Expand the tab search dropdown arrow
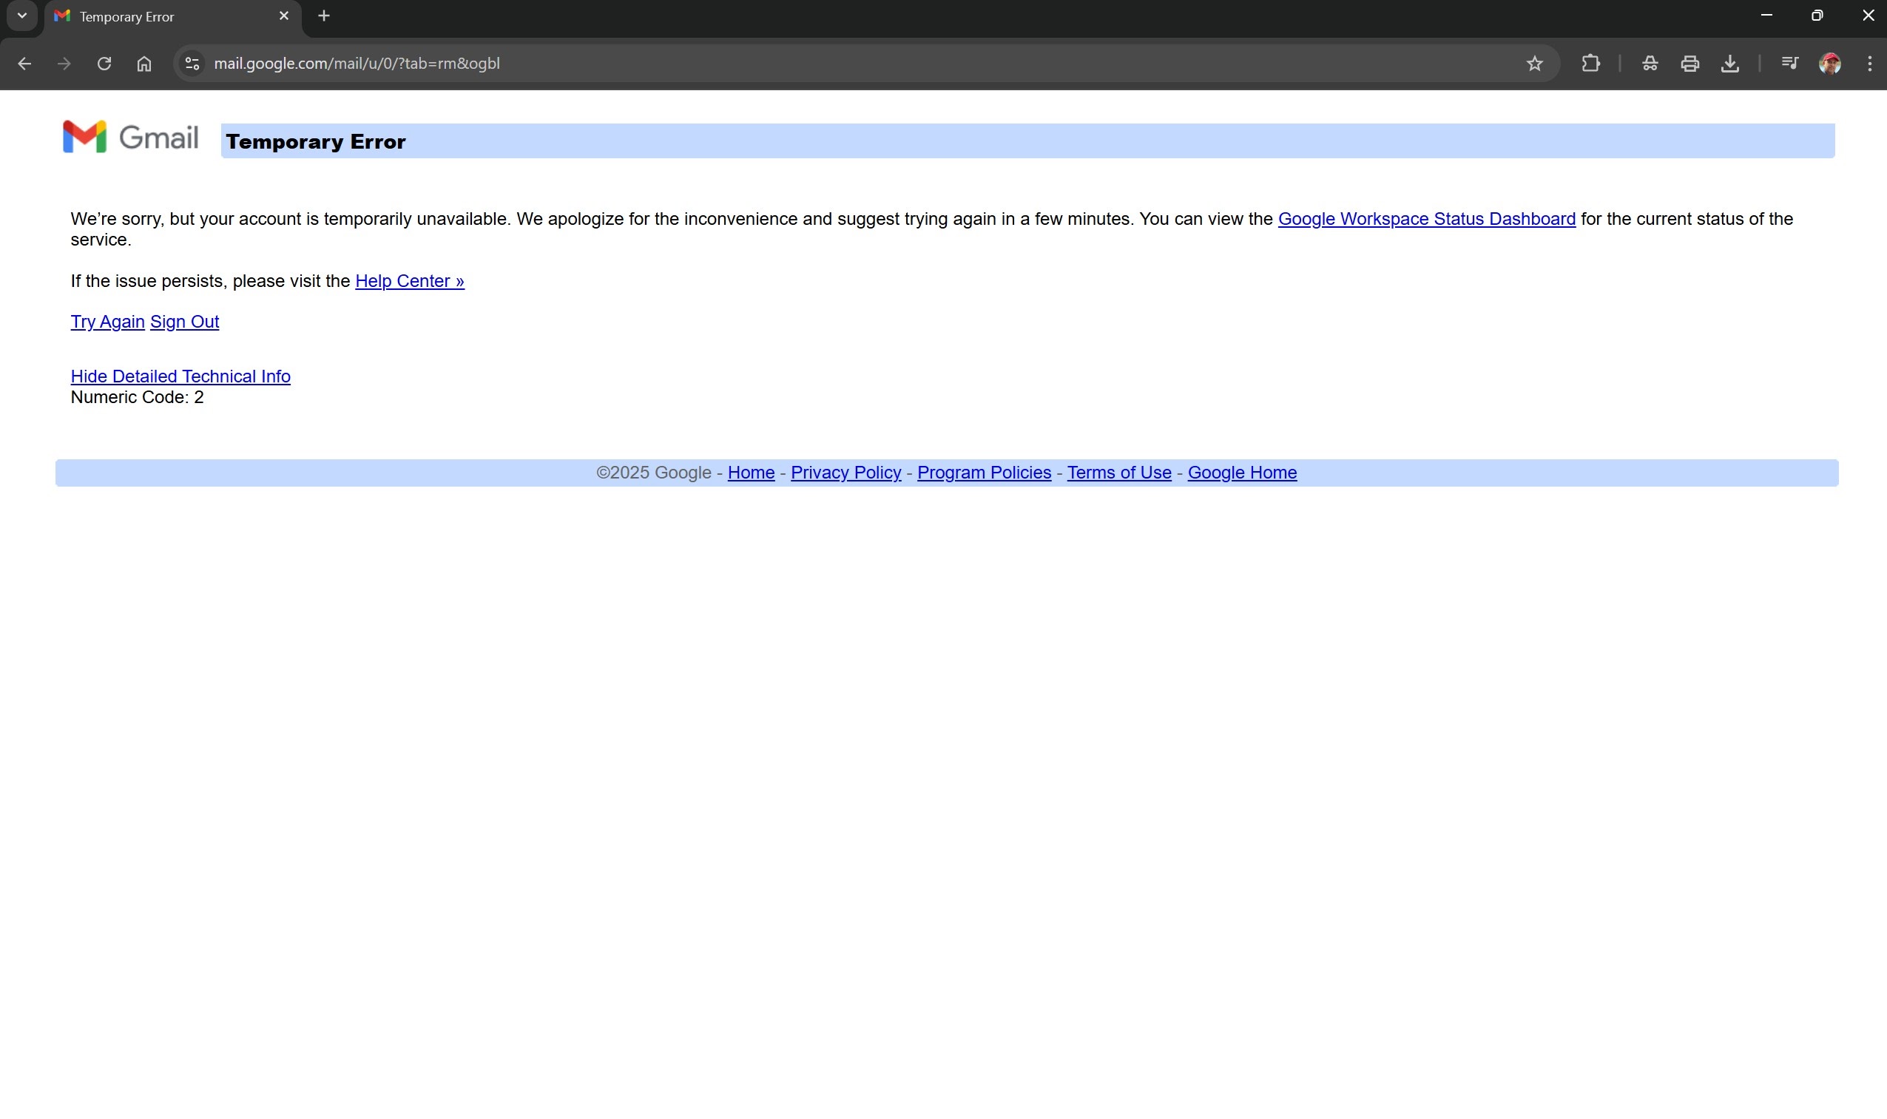Screen dimensions: 1887x1119 click(22, 16)
